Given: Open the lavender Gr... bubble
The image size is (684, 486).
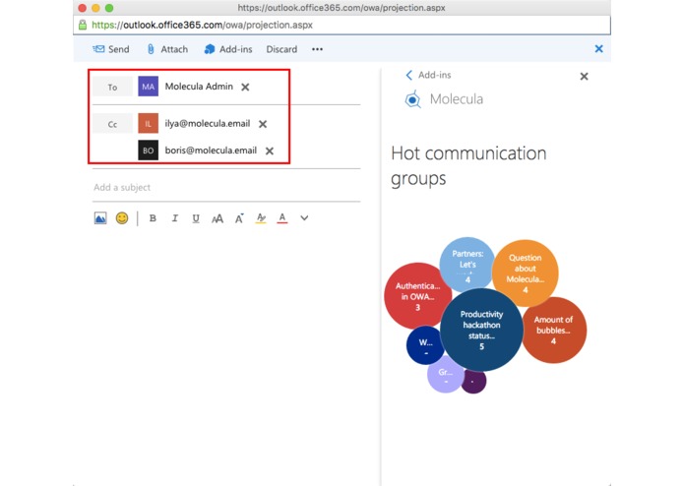Looking at the screenshot, I should [445, 375].
